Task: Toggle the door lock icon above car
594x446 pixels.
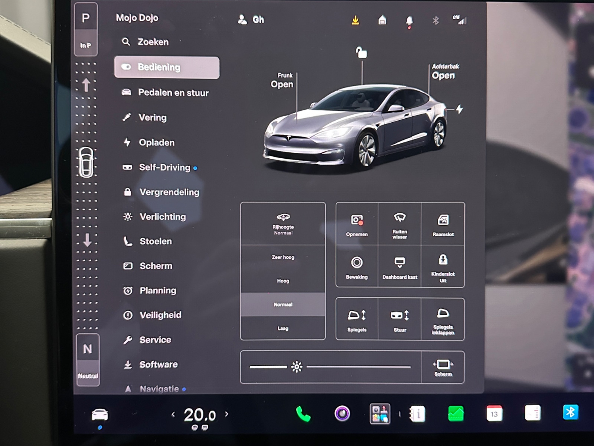Action: coord(361,52)
